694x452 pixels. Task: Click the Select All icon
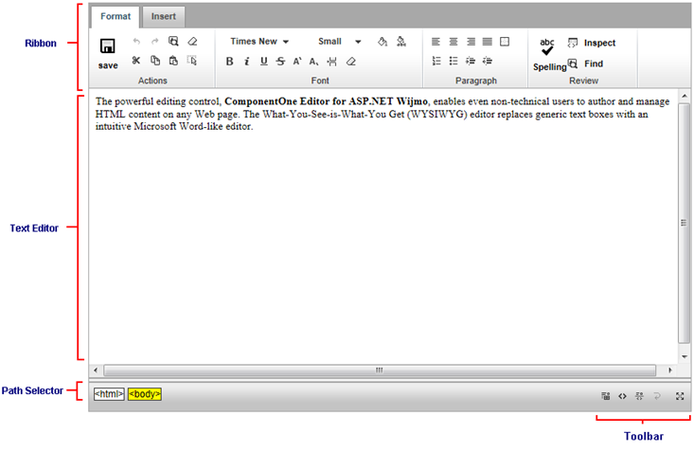pyautogui.click(x=192, y=61)
